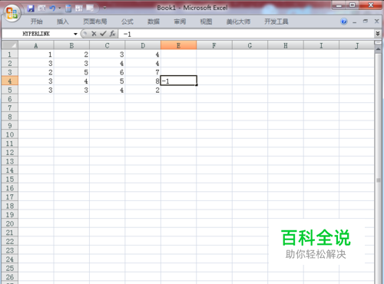Click the last Quick Access toolbar icon
This screenshot has height=284, width=384.
pos(90,8)
